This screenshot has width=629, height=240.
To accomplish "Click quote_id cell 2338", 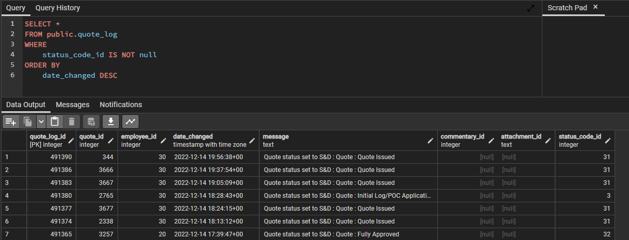I will pos(97,221).
